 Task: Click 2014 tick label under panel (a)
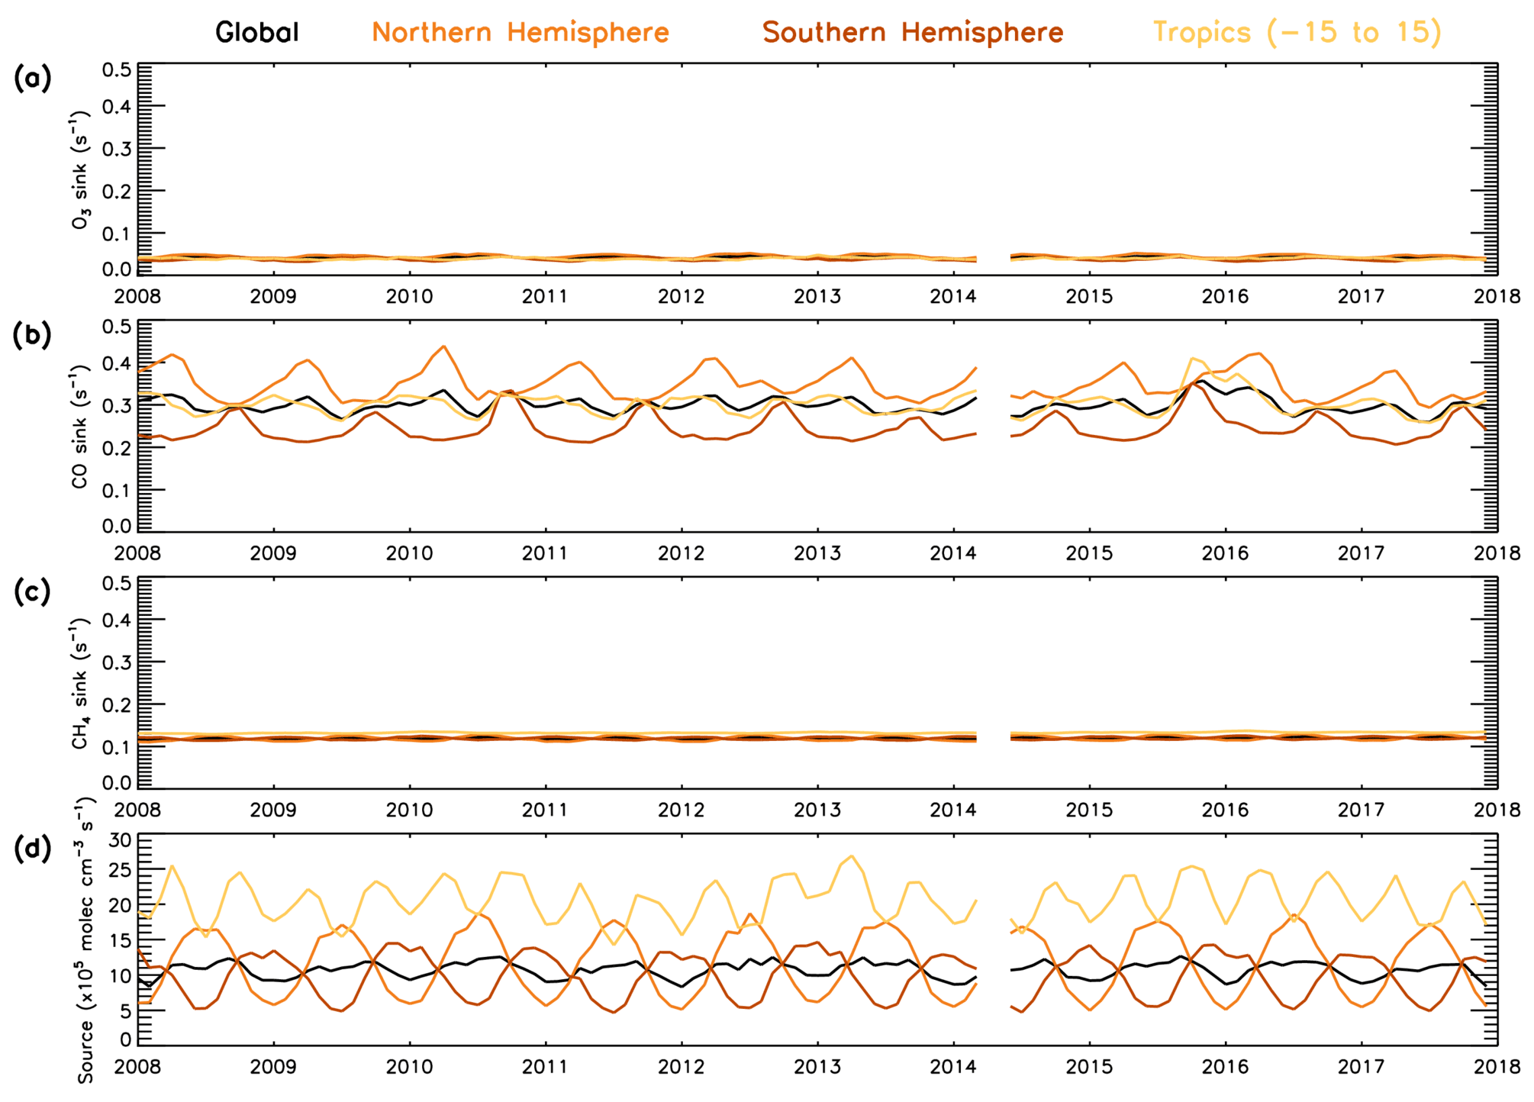952,296
